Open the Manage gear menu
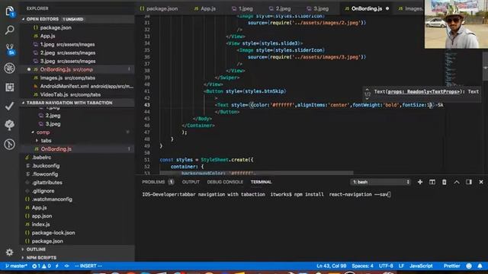 pos(10,252)
